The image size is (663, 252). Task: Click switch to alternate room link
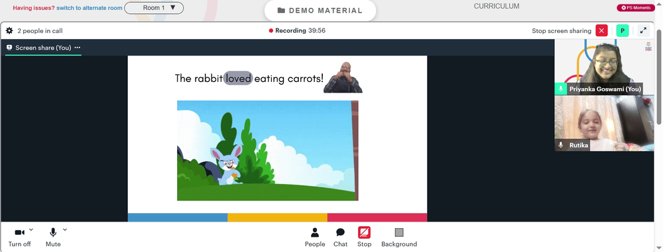click(90, 8)
